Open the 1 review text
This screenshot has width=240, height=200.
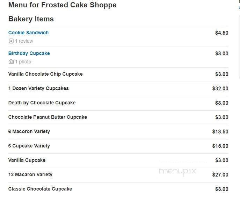(24, 41)
